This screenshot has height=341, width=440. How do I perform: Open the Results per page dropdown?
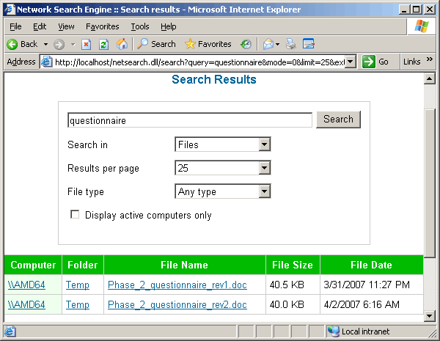(265, 169)
